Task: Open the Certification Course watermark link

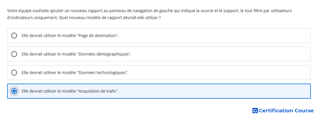Action: click(283, 111)
